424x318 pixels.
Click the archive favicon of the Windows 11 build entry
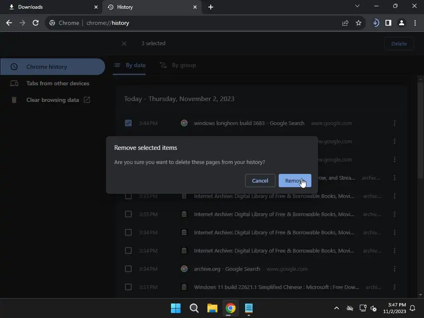184,287
